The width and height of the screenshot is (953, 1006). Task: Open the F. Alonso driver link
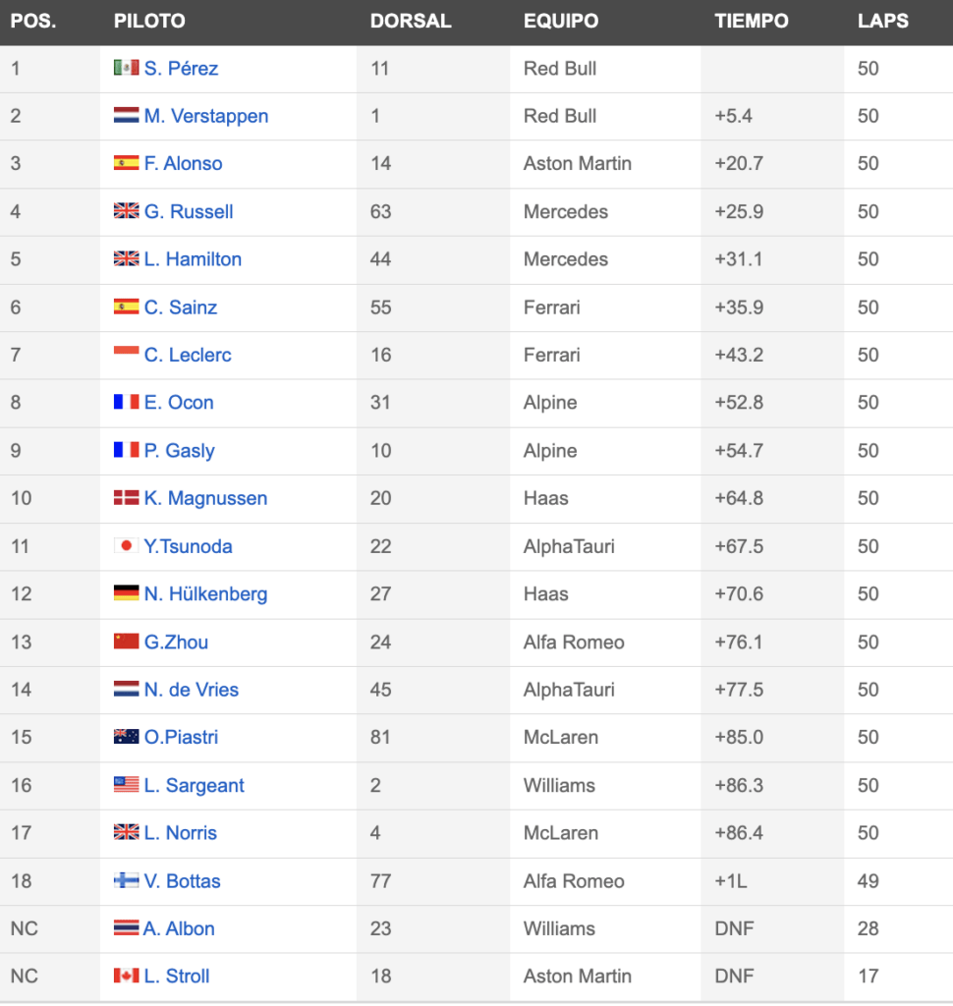tap(183, 164)
